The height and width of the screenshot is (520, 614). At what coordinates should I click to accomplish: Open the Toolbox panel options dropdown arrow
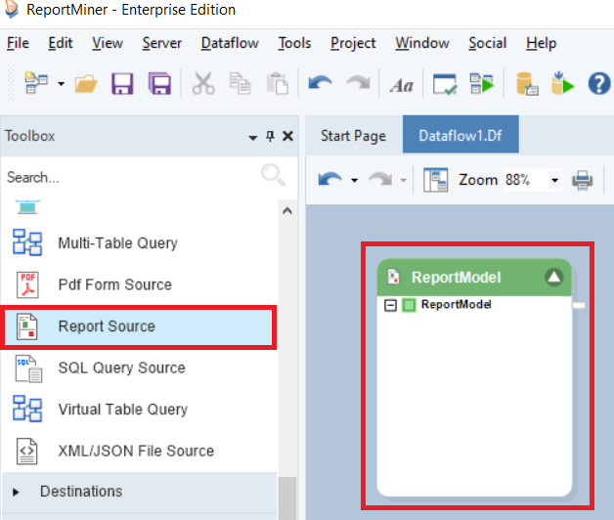click(253, 138)
